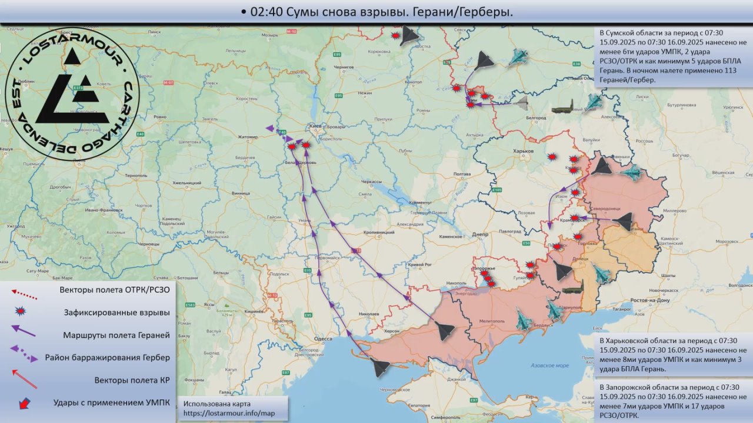Select the solid purple Geran route legend arrow

point(24,331)
